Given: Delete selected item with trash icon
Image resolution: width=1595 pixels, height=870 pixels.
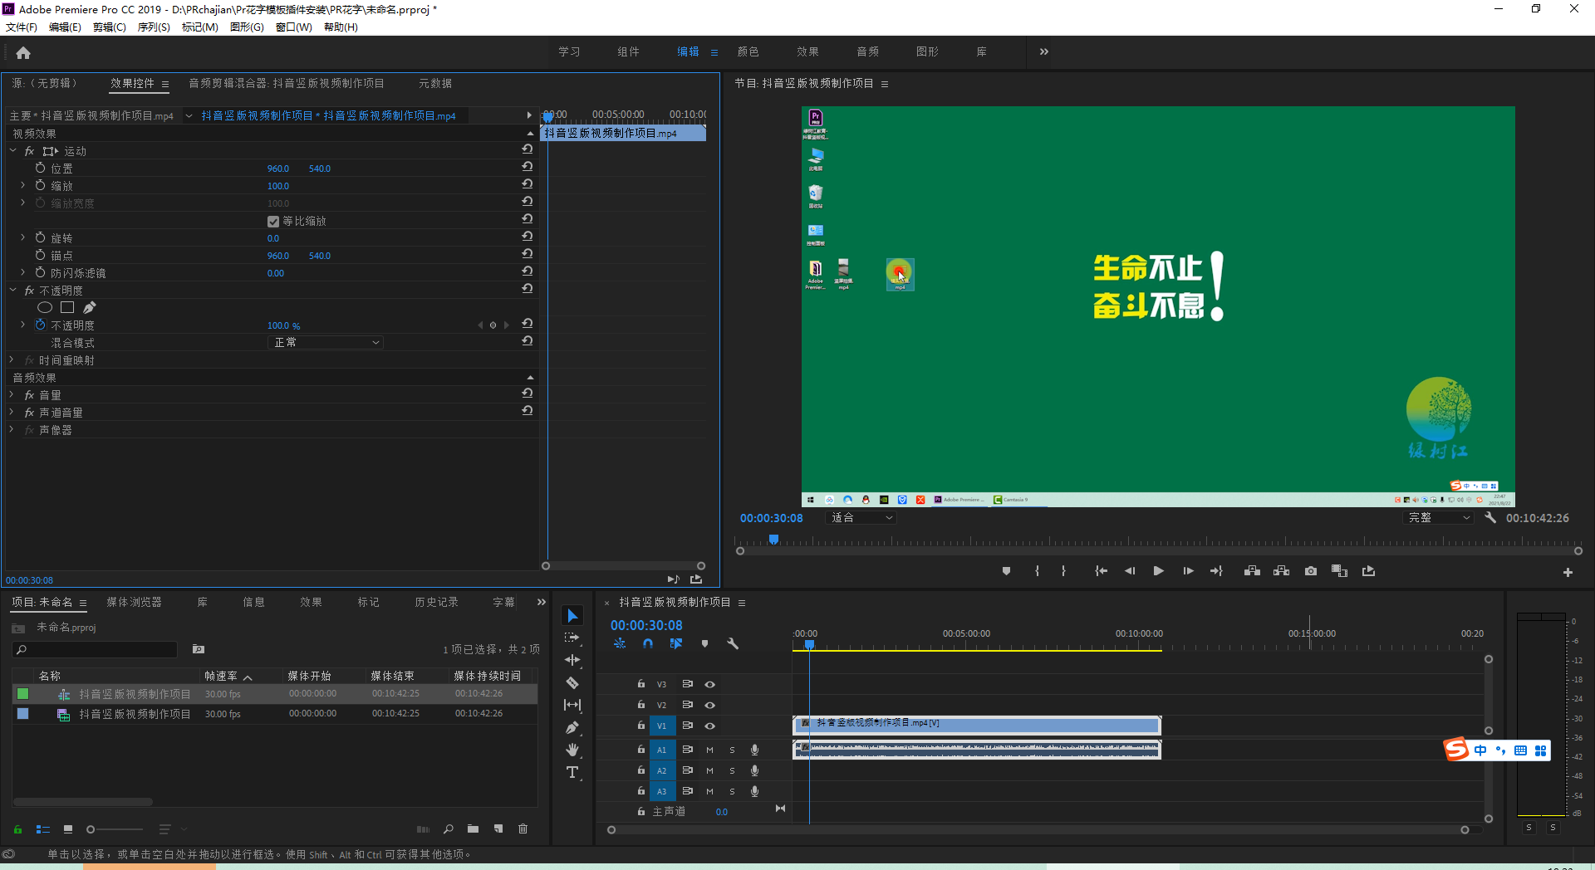Looking at the screenshot, I should click(523, 828).
